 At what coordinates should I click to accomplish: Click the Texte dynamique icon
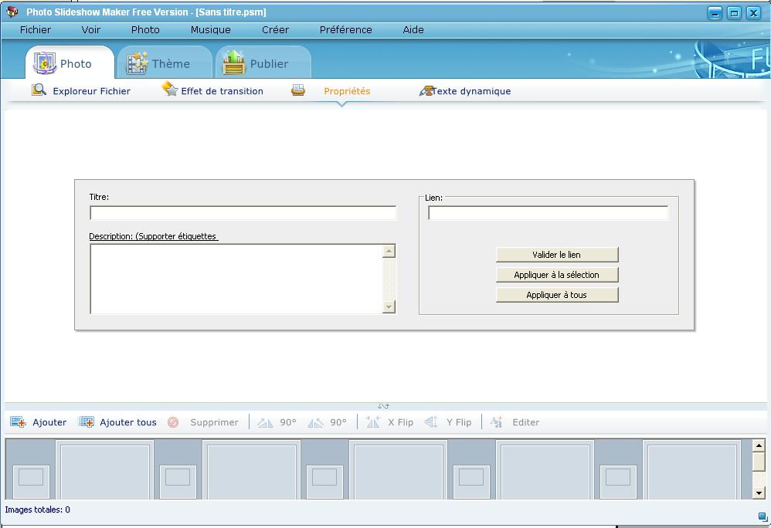pos(426,91)
